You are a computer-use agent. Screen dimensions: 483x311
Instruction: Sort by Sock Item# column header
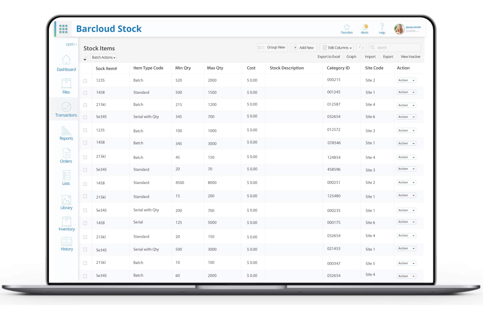[x=106, y=68]
